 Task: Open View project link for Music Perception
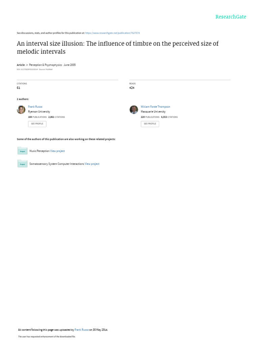pyautogui.click(x=57, y=151)
